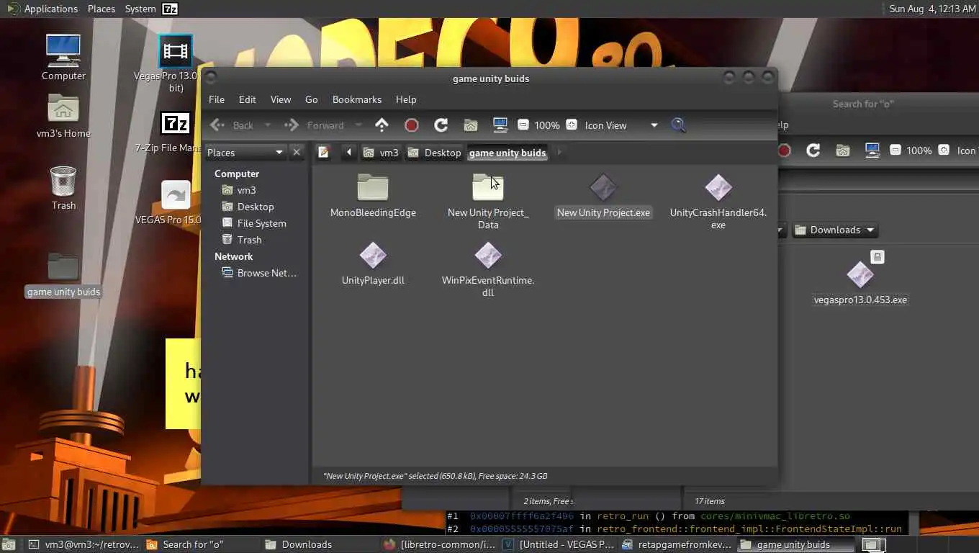Reload the game unity buids folder

tap(441, 125)
